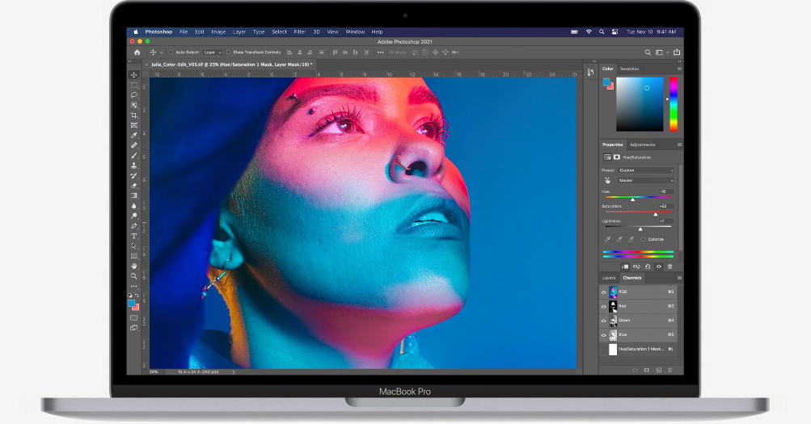
Task: Click the Change Screen Mode icon
Action: pos(134,327)
